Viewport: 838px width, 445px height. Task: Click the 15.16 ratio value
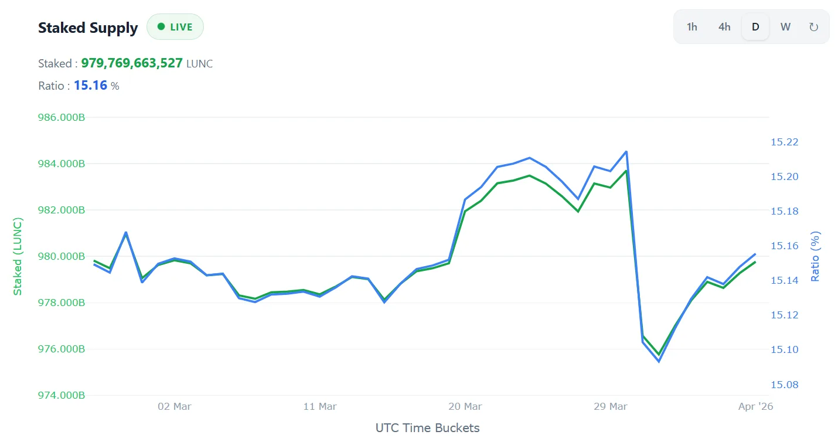coord(90,86)
